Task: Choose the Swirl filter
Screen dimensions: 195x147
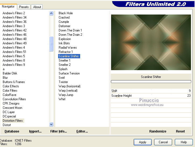Action: [62, 78]
